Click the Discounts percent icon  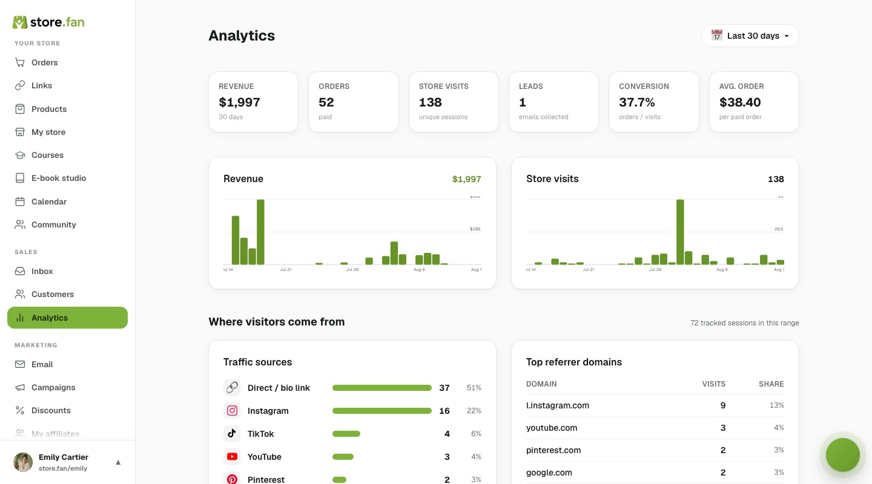click(20, 410)
